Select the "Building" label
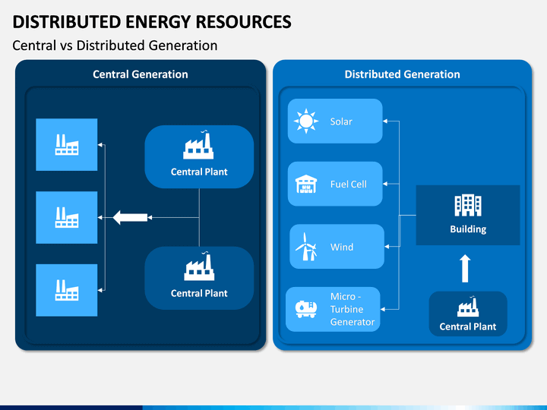 (468, 229)
